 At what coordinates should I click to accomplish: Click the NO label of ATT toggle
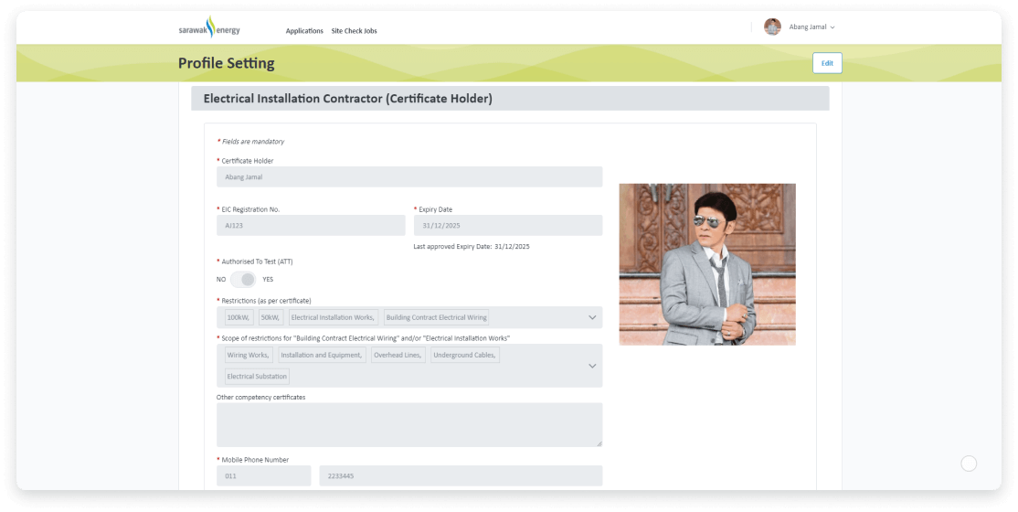pos(221,280)
